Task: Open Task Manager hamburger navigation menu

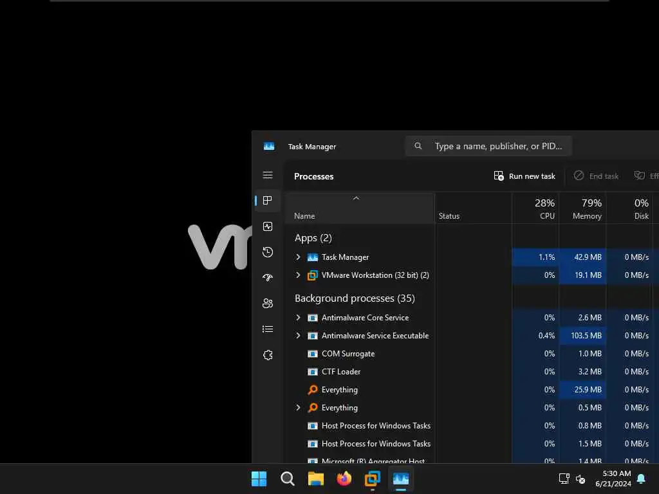Action: 268,175
